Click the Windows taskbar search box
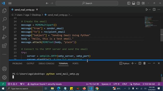Image resolution: width=163 pixels, height=91 pixels. pos(24,88)
